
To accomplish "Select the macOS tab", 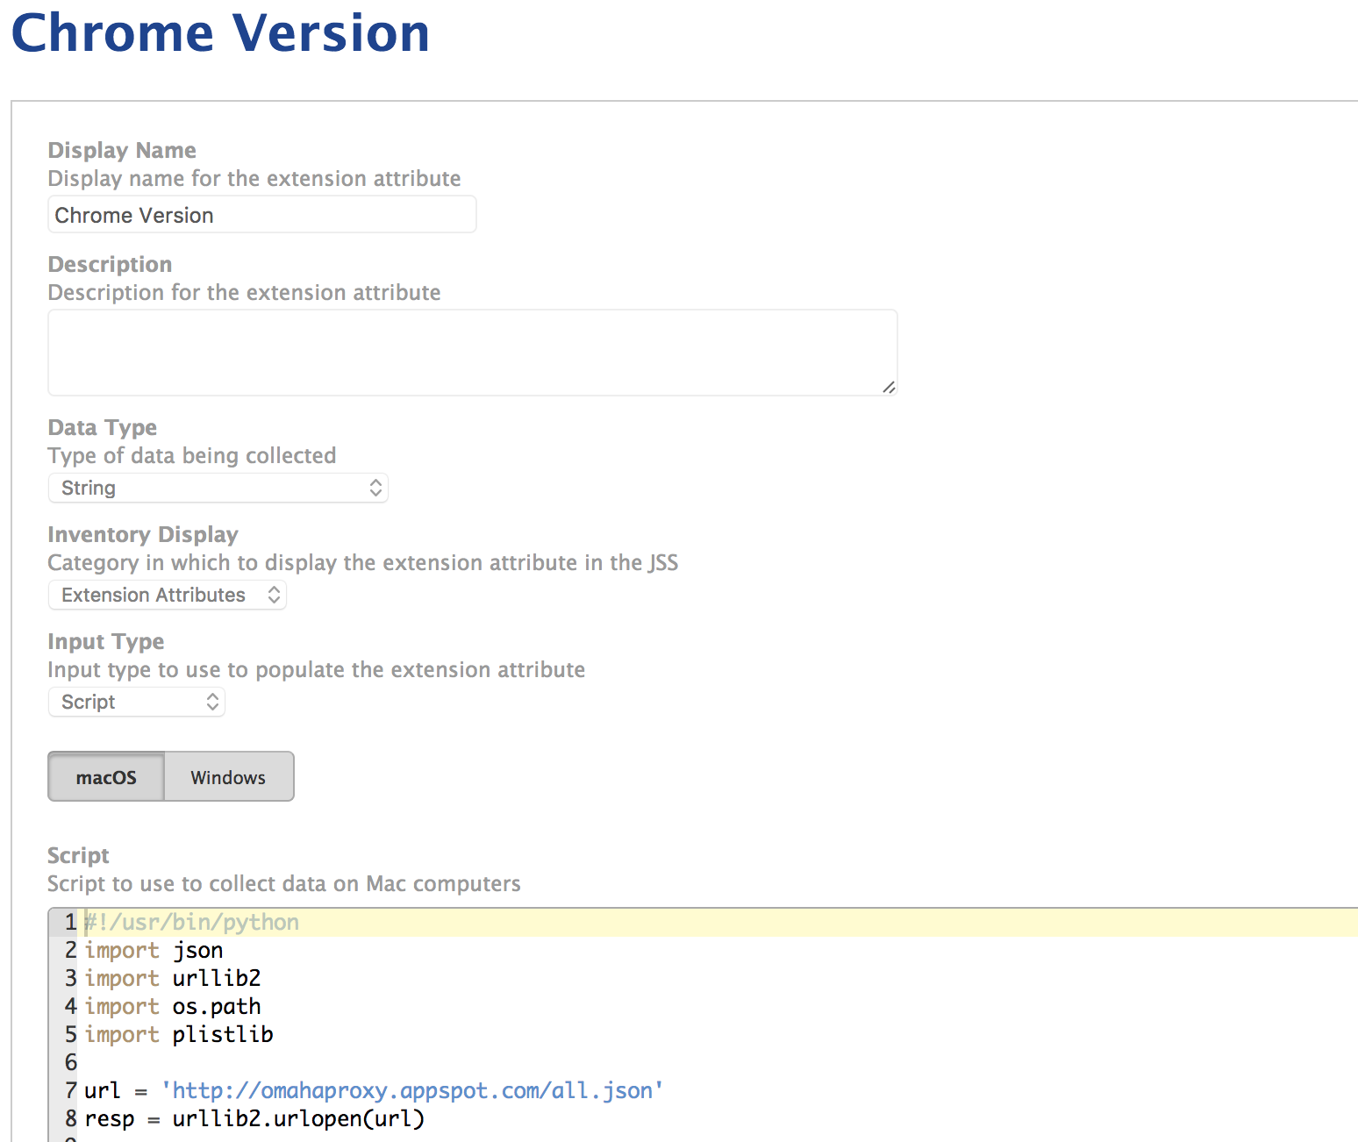I will [x=105, y=777].
